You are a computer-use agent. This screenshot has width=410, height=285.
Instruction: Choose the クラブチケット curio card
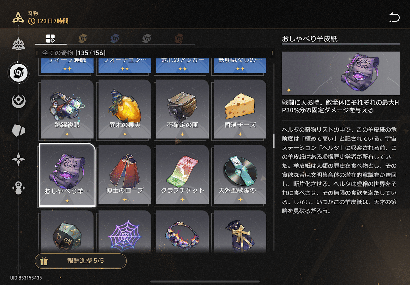[182, 175]
